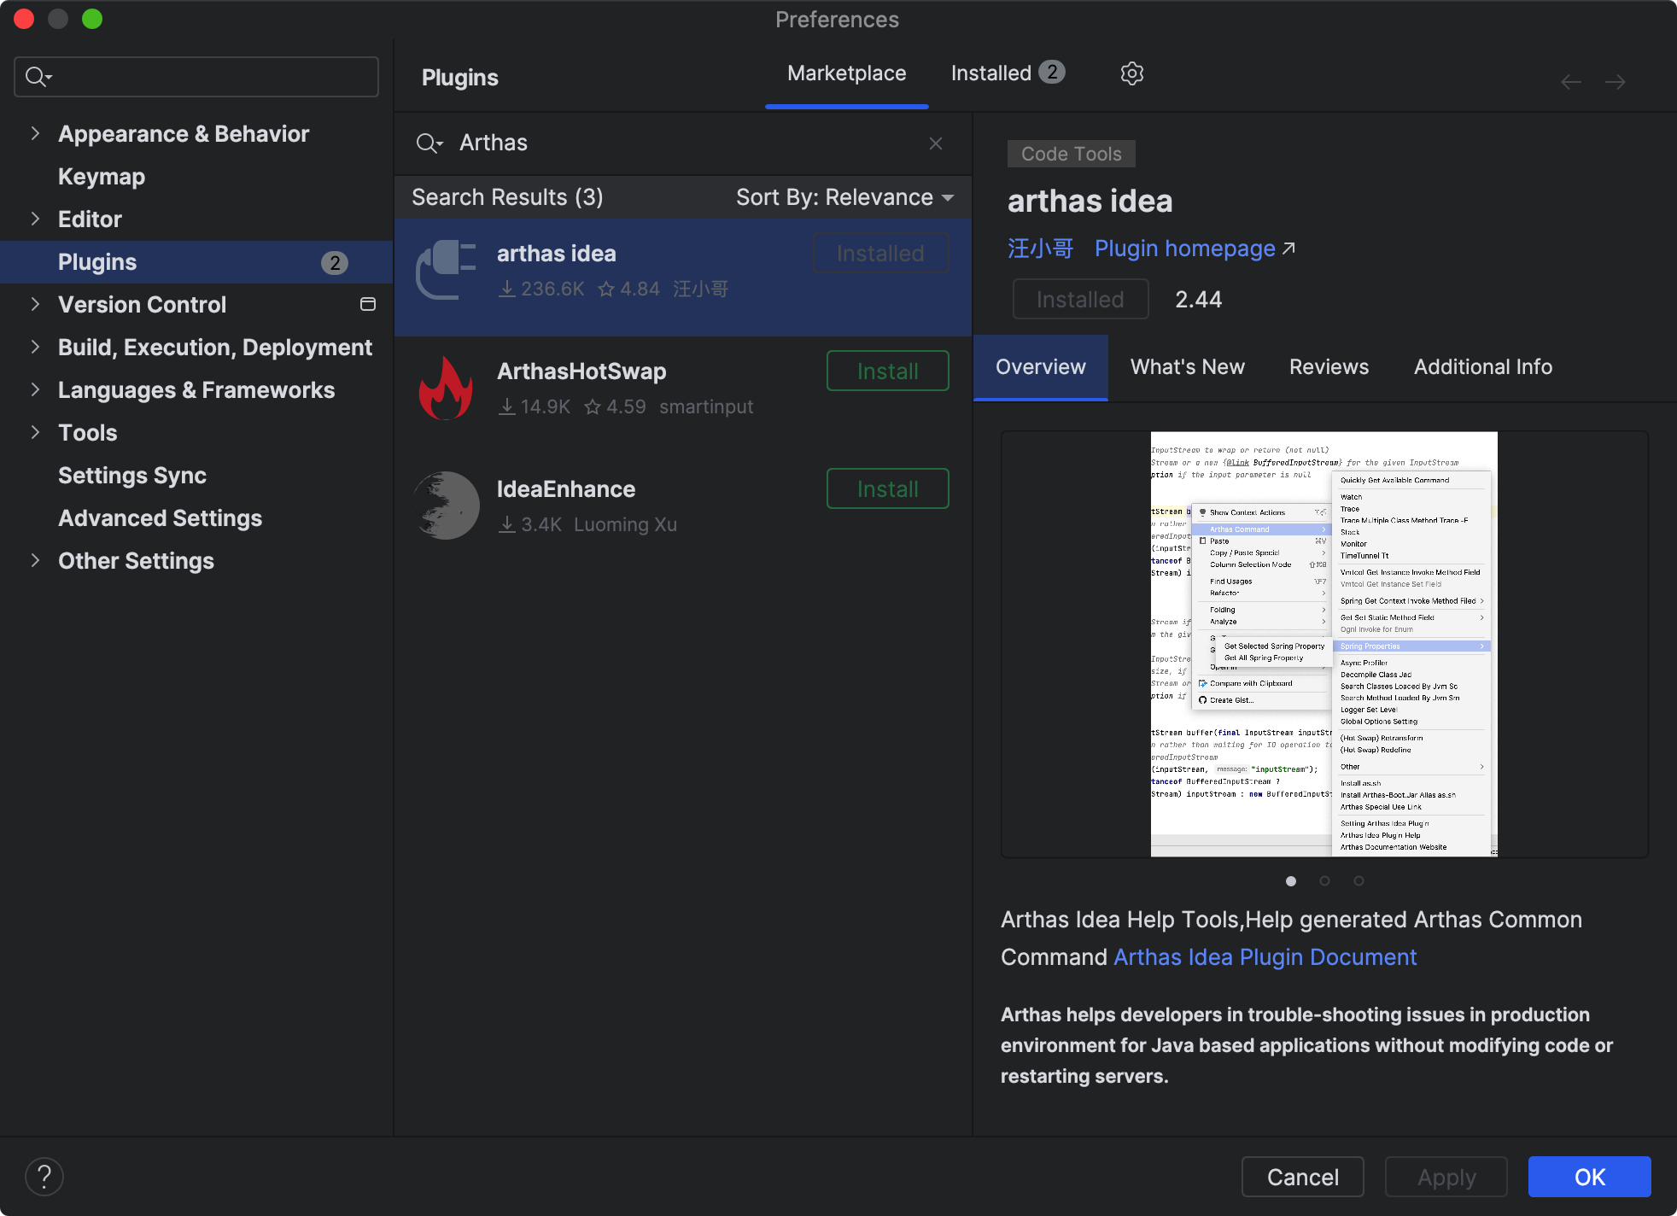Expand Appearance & Behavior settings
1677x1216 pixels.
pos(35,133)
